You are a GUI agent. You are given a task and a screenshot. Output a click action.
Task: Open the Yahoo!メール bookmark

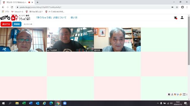pos(17,12)
